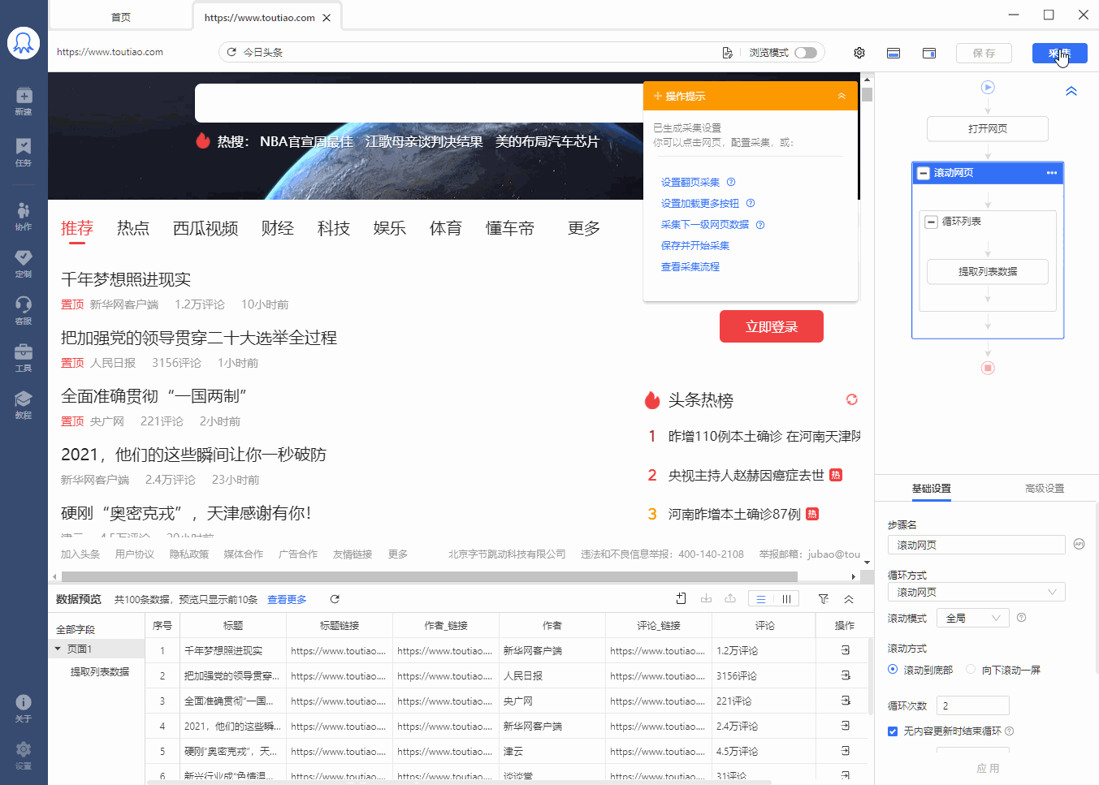Collapse the 循环列表 step box
The image size is (1099, 785).
point(932,222)
